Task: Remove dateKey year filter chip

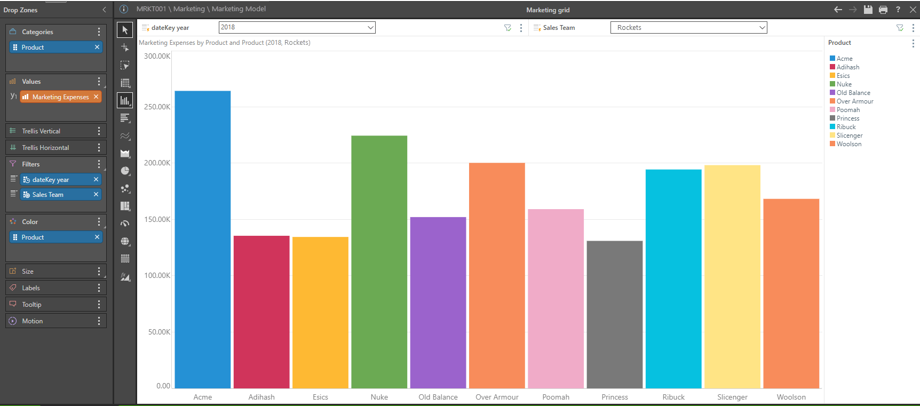Action: click(x=96, y=179)
